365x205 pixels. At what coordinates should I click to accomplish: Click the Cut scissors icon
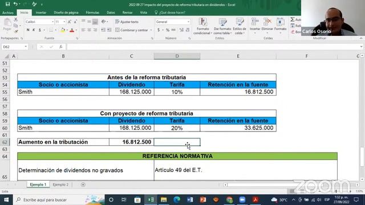16,19
